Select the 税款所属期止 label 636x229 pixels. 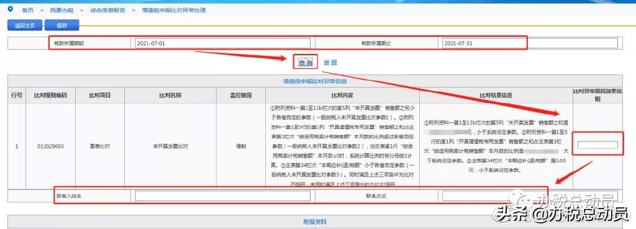376,43
